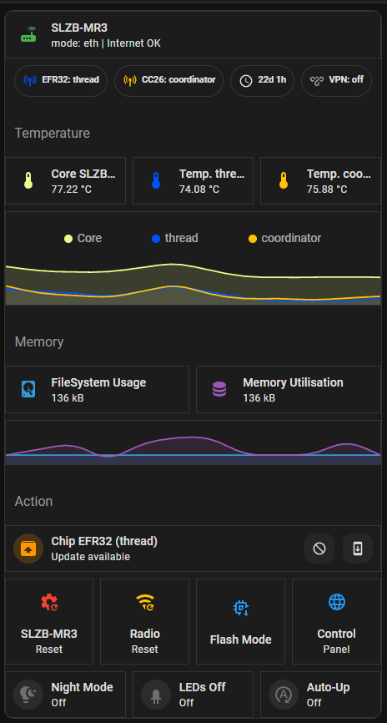Open the FileSystem Usage tile

pyautogui.click(x=98, y=390)
